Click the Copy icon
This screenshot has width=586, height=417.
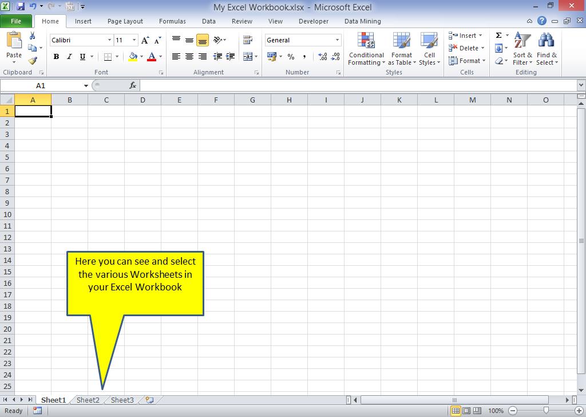tap(33, 48)
